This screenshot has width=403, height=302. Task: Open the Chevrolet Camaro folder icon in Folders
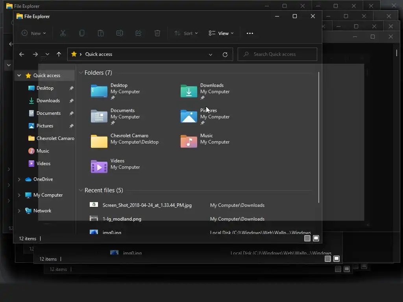point(99,141)
